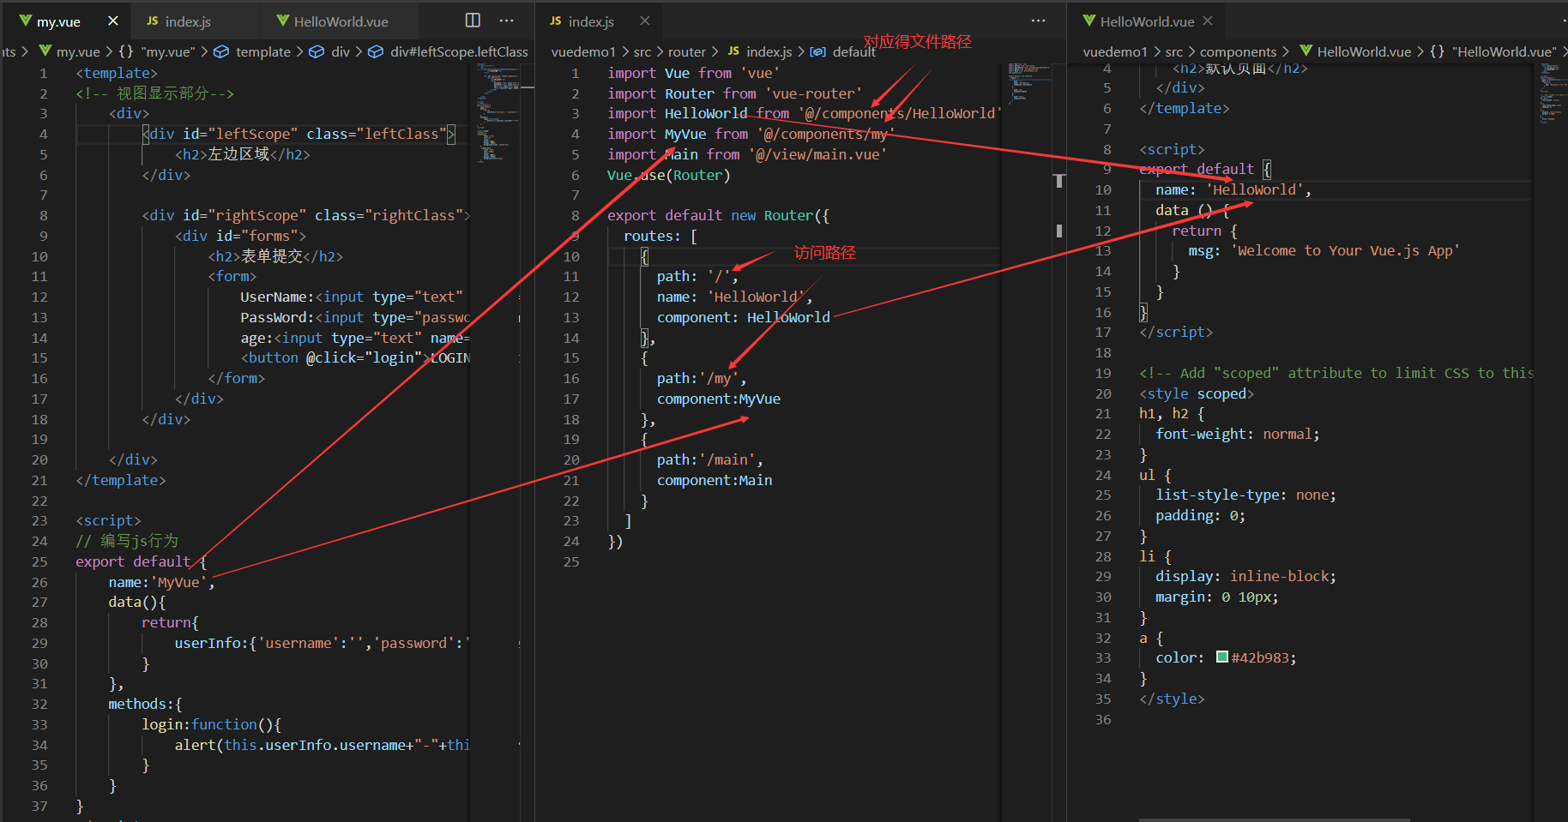This screenshot has width=1568, height=822.
Task: Click the braces icon before "my.vue" breadcrumb
Action: pos(126,51)
